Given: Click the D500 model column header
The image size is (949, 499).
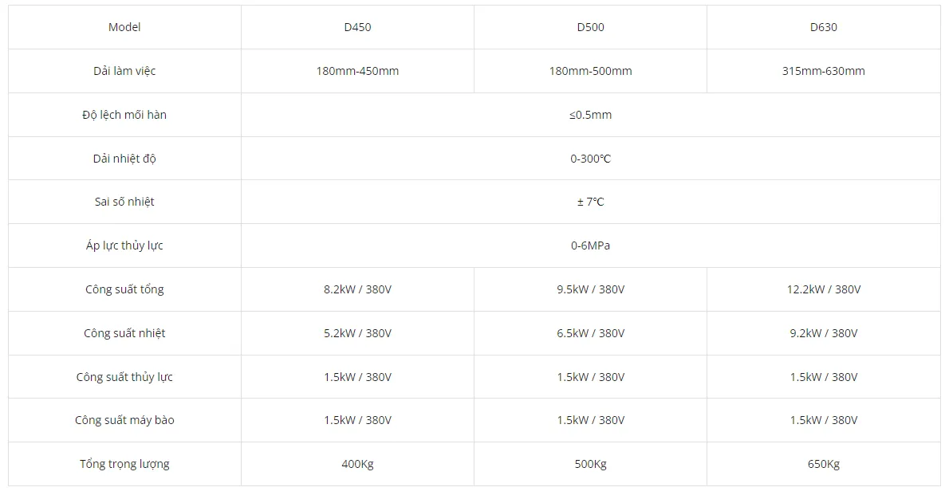Looking at the screenshot, I should click(x=590, y=27).
